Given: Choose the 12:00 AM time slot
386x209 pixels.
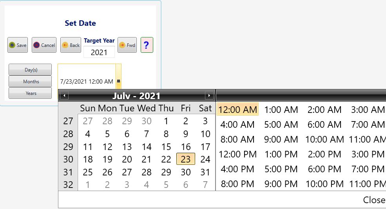Looking at the screenshot, I should click(x=237, y=109).
